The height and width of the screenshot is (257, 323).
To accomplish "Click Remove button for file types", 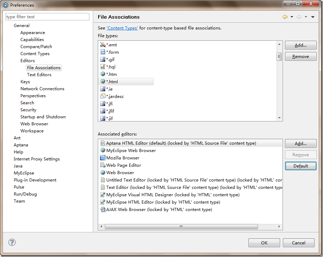I will pos(300,56).
